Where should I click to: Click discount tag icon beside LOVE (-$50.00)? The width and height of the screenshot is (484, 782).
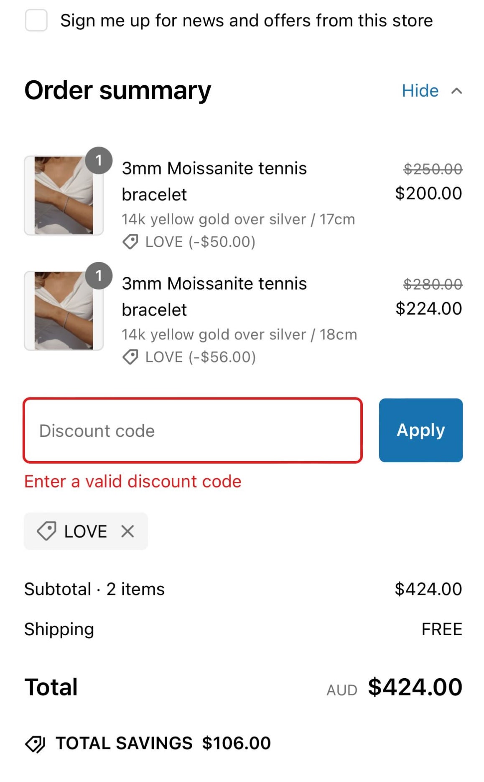pyautogui.click(x=130, y=242)
